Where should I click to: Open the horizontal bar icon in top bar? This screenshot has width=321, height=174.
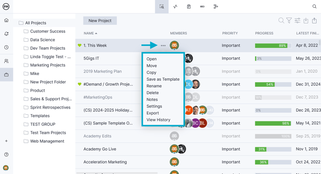202,7
